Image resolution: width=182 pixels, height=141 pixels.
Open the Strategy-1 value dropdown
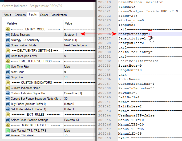tap(79, 35)
